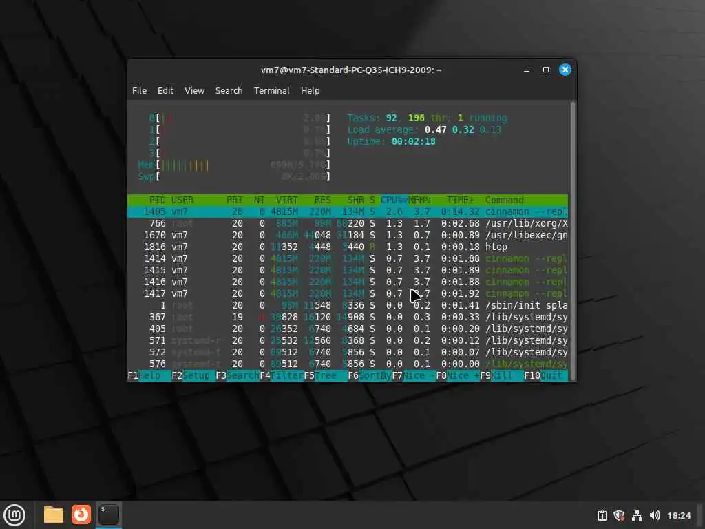705x529 pixels.
Task: Select process row PID 1417
Action: (x=348, y=293)
